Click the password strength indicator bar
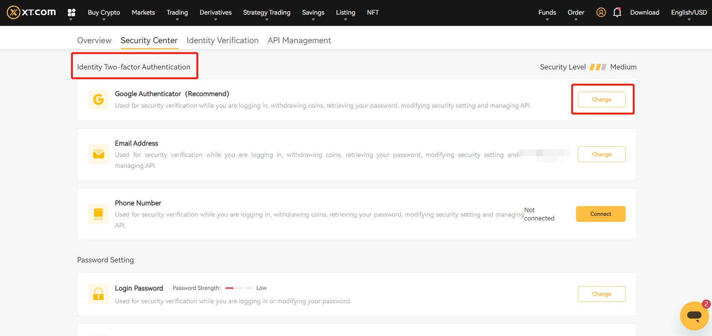The height and width of the screenshot is (336, 712). tap(239, 288)
